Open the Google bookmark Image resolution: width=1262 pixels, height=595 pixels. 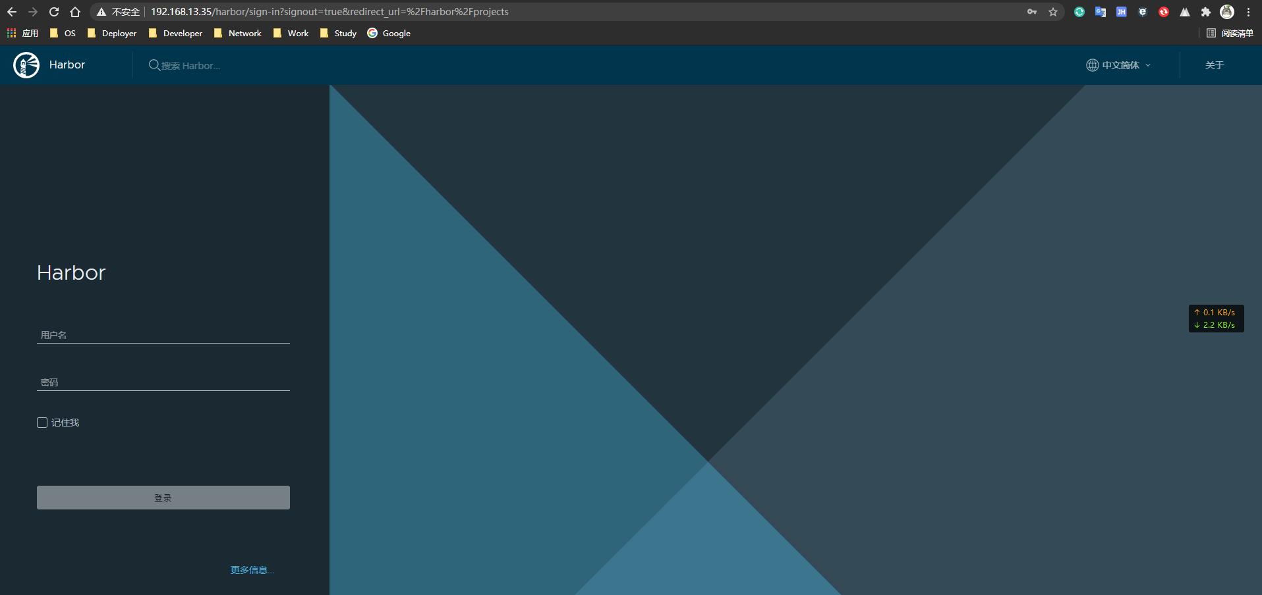[x=389, y=33]
